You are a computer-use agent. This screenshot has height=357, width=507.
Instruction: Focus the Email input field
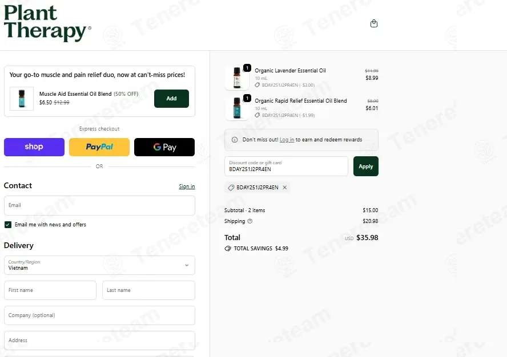tap(99, 205)
